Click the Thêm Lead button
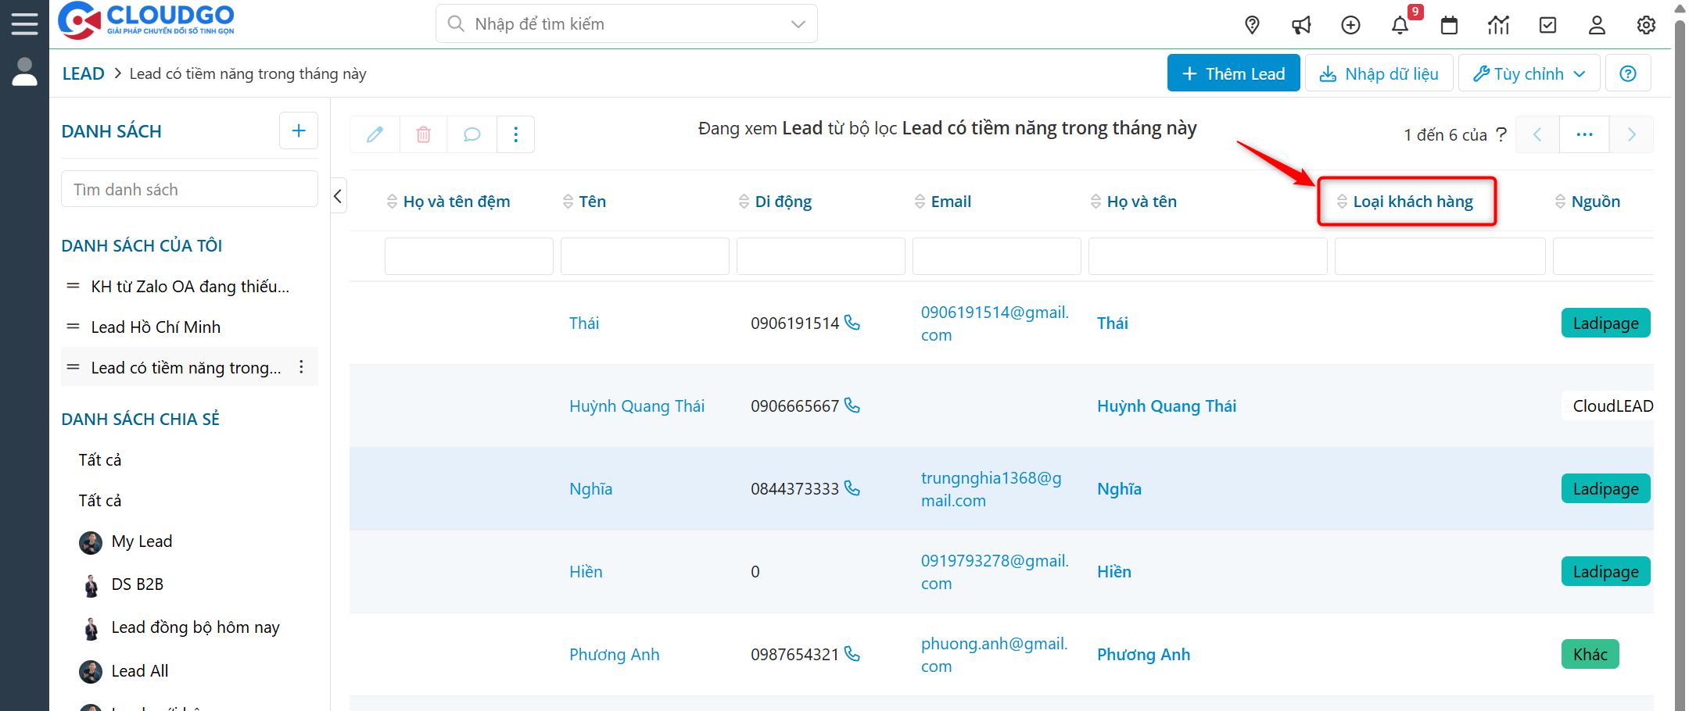 (x=1233, y=73)
